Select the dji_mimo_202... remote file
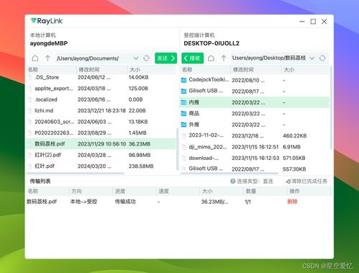The image size is (359, 273). click(x=255, y=147)
